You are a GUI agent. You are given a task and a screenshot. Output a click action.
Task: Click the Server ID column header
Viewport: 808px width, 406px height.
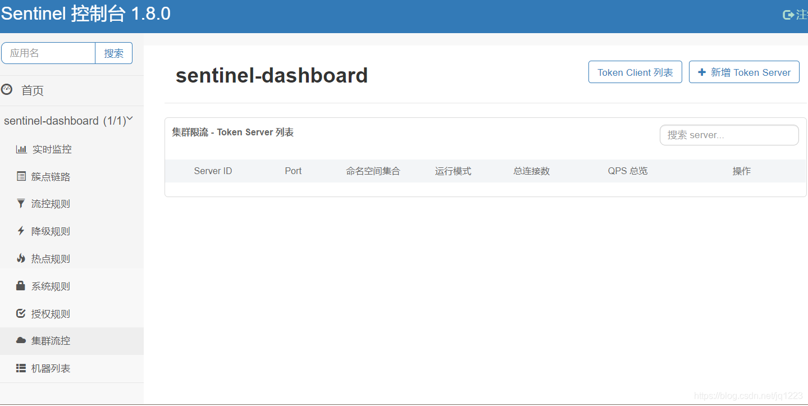pos(213,171)
